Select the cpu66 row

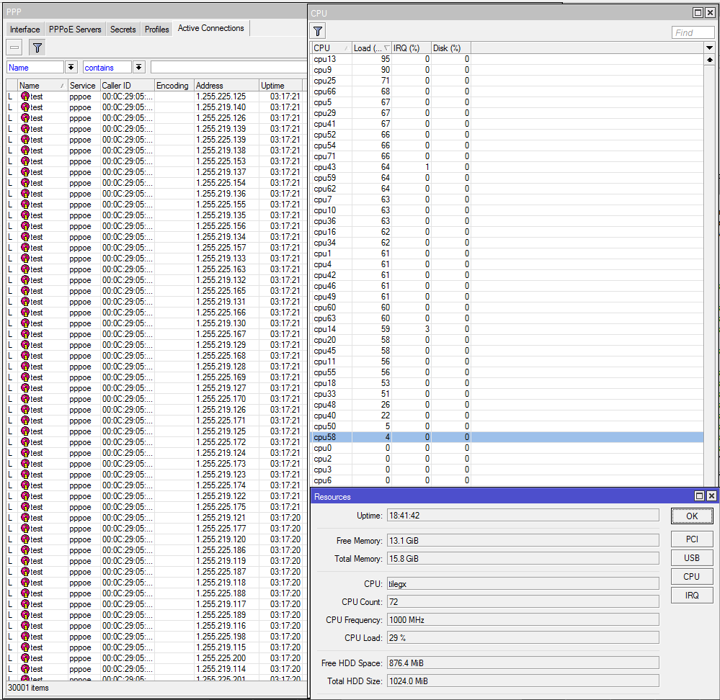tap(507, 91)
